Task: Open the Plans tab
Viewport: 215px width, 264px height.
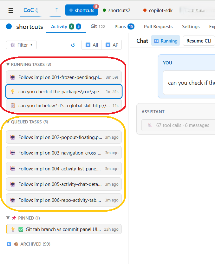Action: tap(124, 27)
